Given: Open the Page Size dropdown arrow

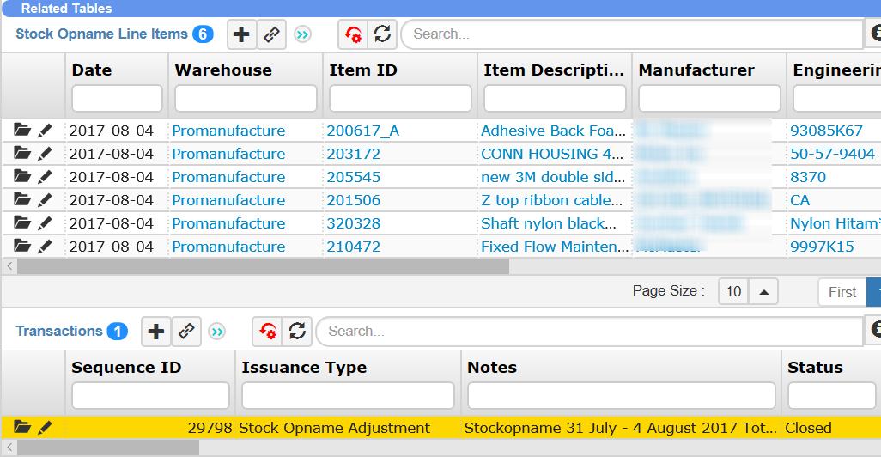Looking at the screenshot, I should [x=763, y=291].
